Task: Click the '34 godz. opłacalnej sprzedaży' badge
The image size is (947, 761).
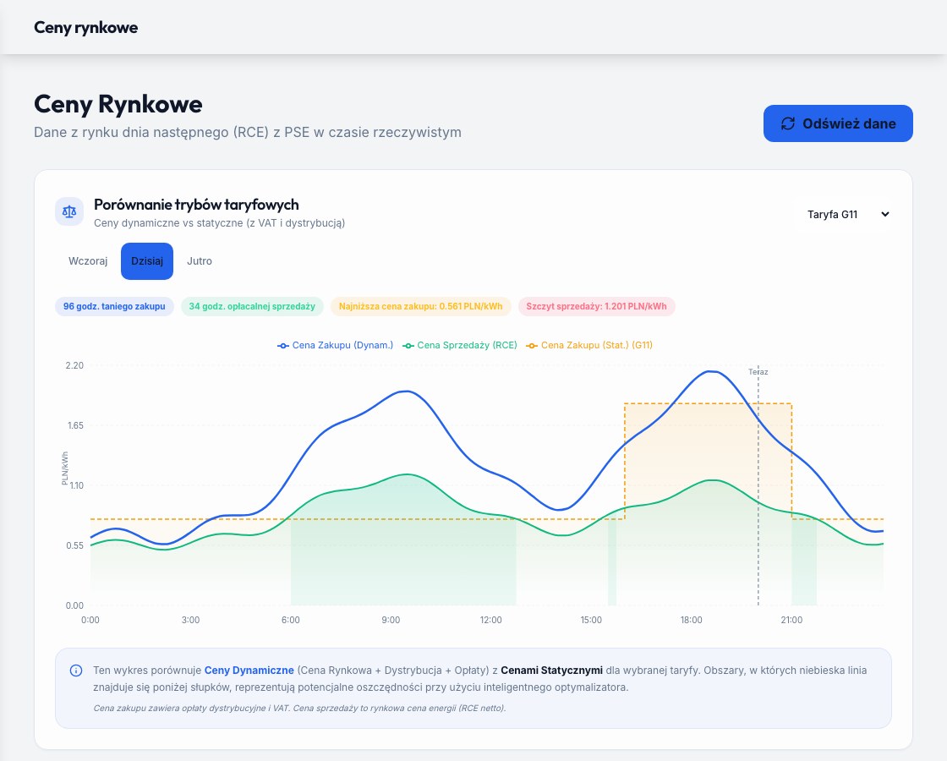Action: pos(252,306)
